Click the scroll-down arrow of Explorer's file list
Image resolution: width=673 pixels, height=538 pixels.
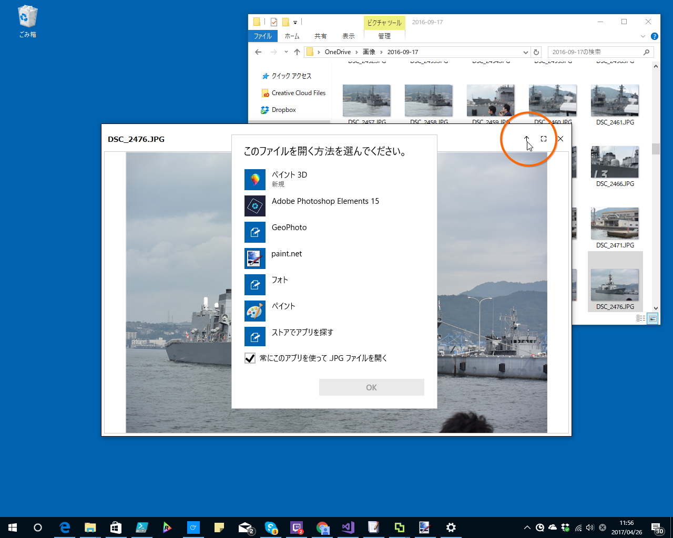click(x=656, y=308)
